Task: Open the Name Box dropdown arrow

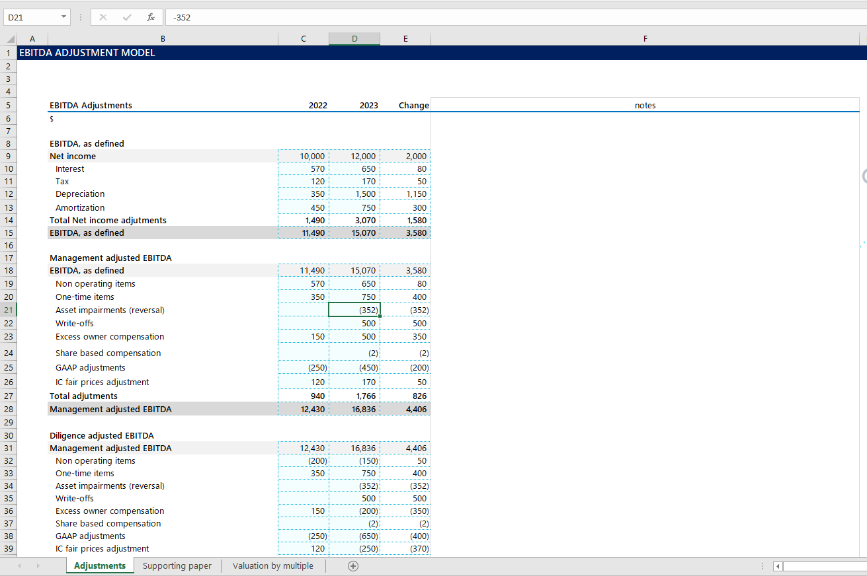Action: 64,17
